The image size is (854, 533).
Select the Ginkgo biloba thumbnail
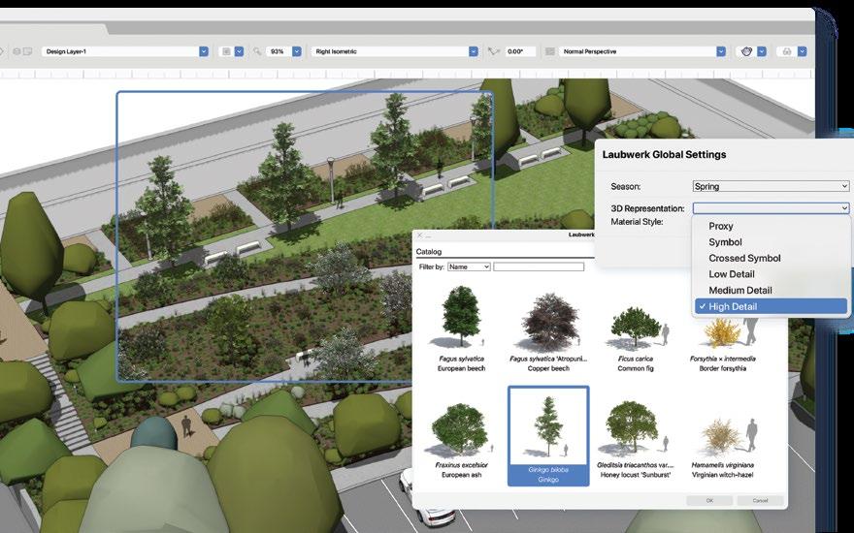pyautogui.click(x=548, y=436)
